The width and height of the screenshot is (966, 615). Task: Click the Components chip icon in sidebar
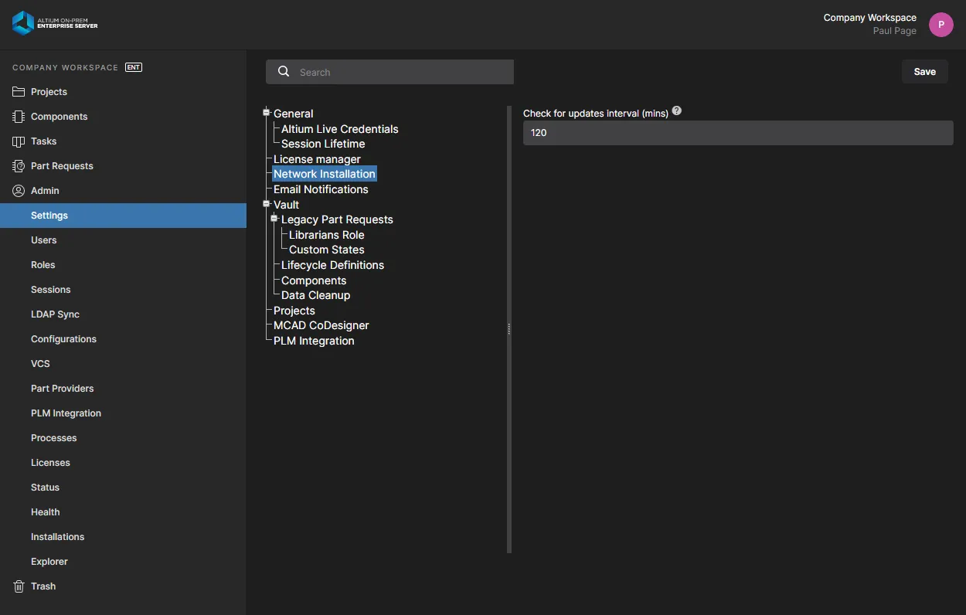pos(19,117)
